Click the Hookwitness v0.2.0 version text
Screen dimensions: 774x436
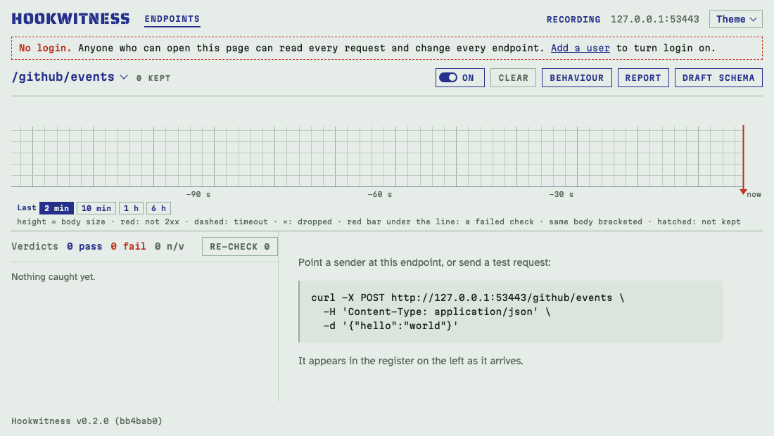point(87,421)
